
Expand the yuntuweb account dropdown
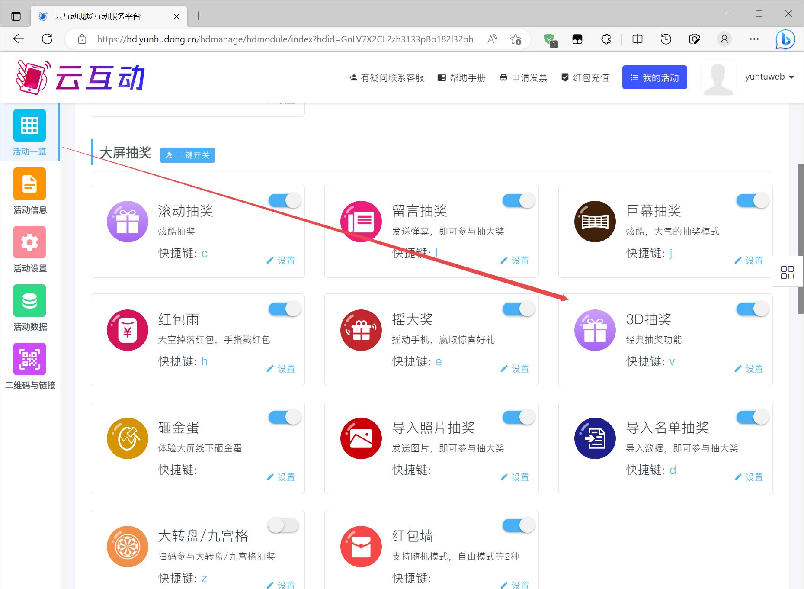(x=769, y=77)
